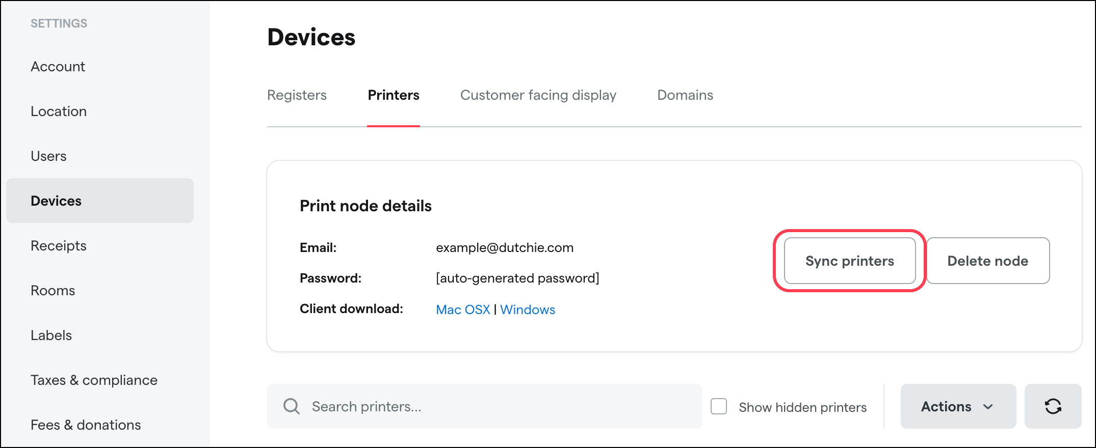Image resolution: width=1096 pixels, height=448 pixels.
Task: Open the Actions dropdown menu
Action: 958,406
